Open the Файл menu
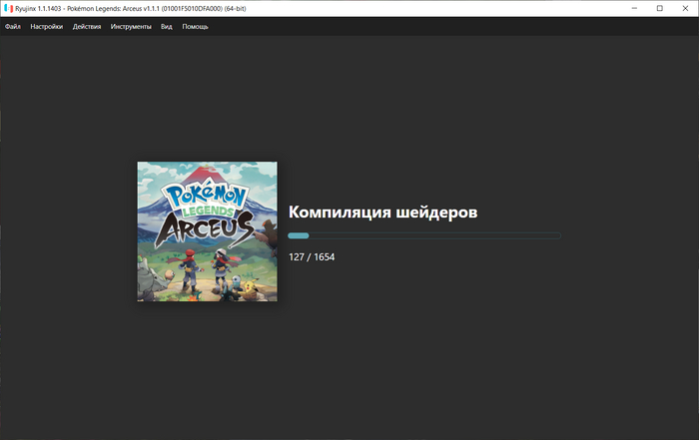The height and width of the screenshot is (440, 699). click(x=13, y=27)
